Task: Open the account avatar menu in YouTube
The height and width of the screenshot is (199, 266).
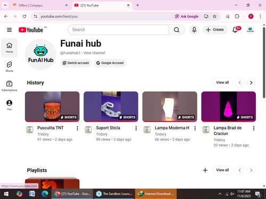Action: [250, 30]
